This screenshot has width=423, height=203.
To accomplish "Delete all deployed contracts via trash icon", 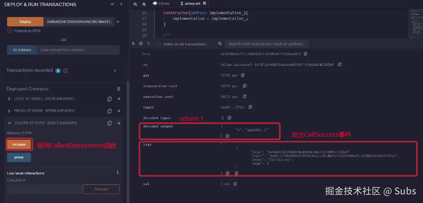I will click(119, 89).
